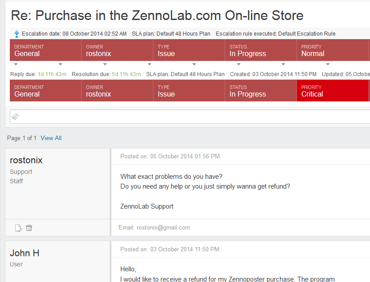Viewport: 370px width, 282px height.
Task: Open the lower Status In Progress field
Action: [x=261, y=91]
